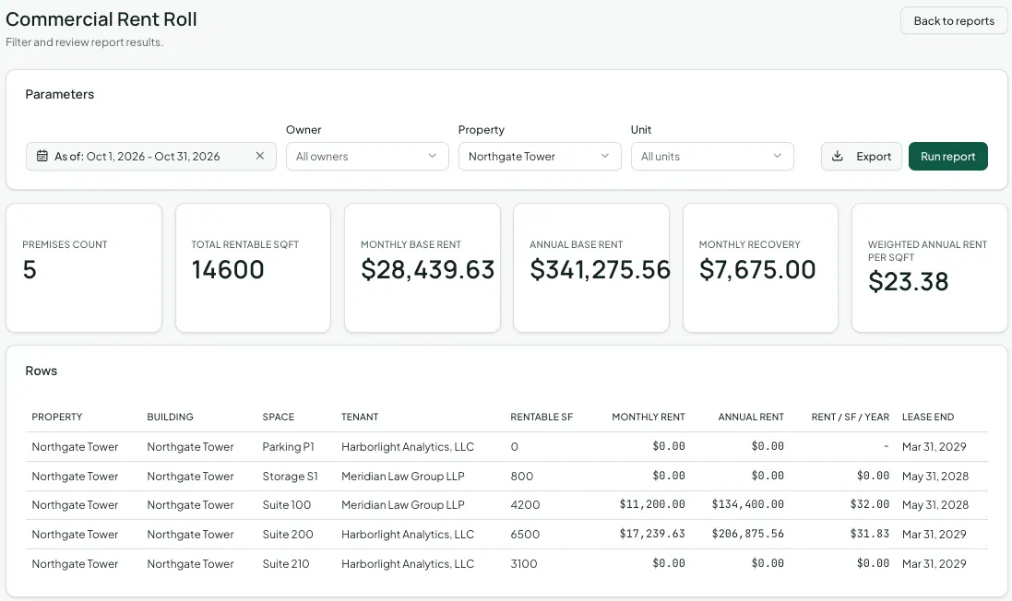Select Suite 210 space cell

tap(285, 563)
